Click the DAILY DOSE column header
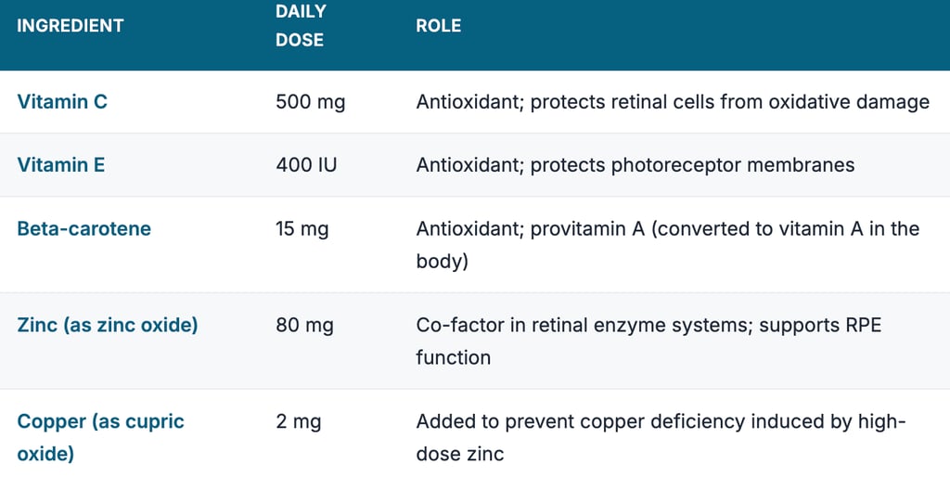The image size is (950, 477). click(x=300, y=26)
